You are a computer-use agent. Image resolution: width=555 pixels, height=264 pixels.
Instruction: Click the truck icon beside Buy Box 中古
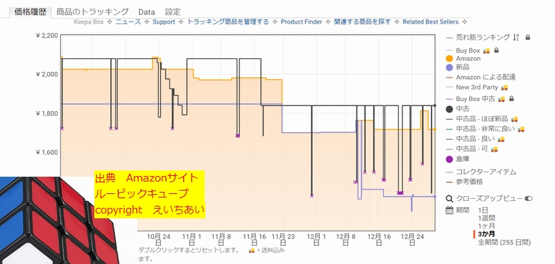pos(501,99)
